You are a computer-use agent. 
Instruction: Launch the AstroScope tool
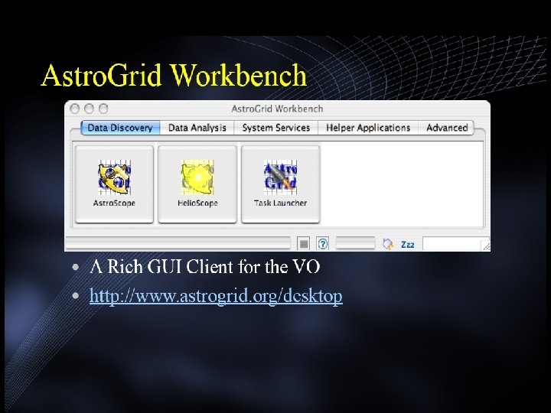tap(114, 184)
